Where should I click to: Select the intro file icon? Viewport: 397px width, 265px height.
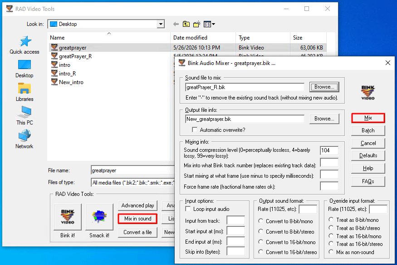[54, 65]
